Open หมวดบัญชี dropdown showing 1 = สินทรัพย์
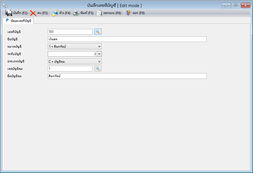The image size is (253, 173). click(x=75, y=47)
